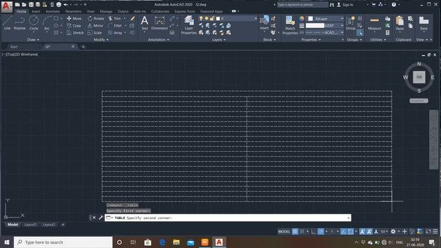Click the Undo arrow icon
Image resolution: width=441 pixels, height=248 pixels.
pos(65,5)
